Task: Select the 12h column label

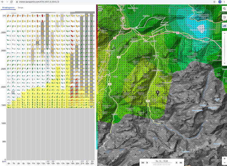Action: tap(38, 163)
